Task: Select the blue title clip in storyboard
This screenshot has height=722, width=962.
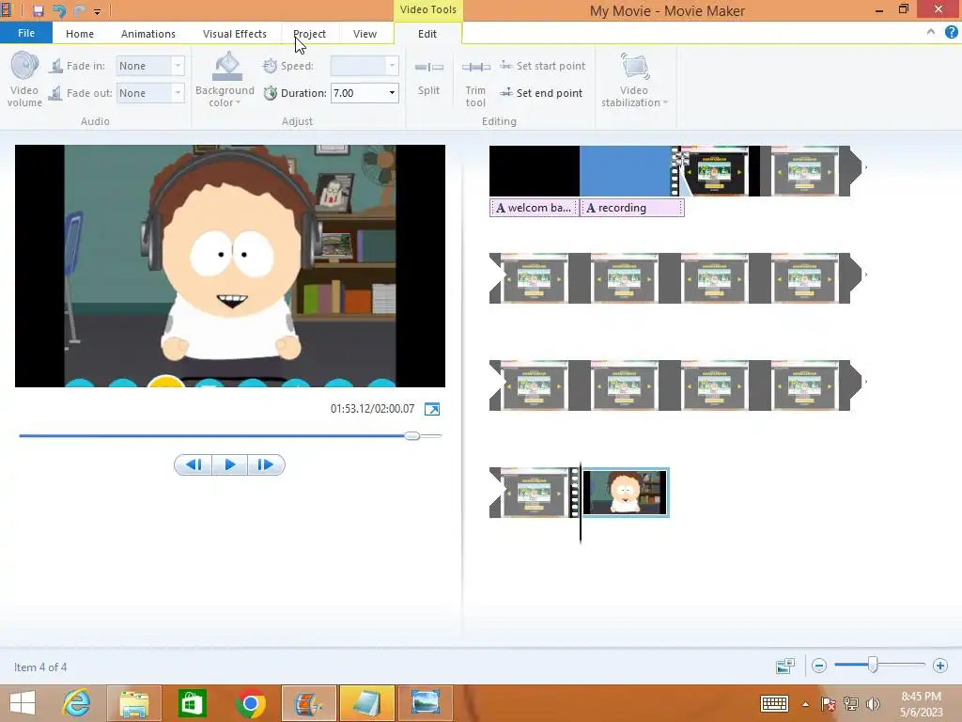Action: tap(625, 171)
